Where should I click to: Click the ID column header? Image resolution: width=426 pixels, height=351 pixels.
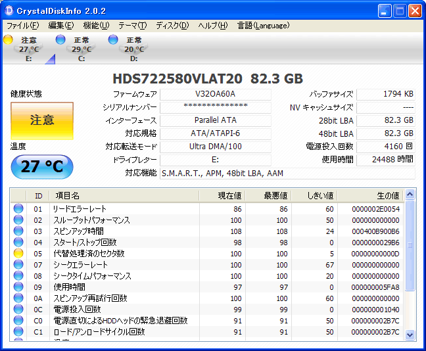pyautogui.click(x=38, y=196)
